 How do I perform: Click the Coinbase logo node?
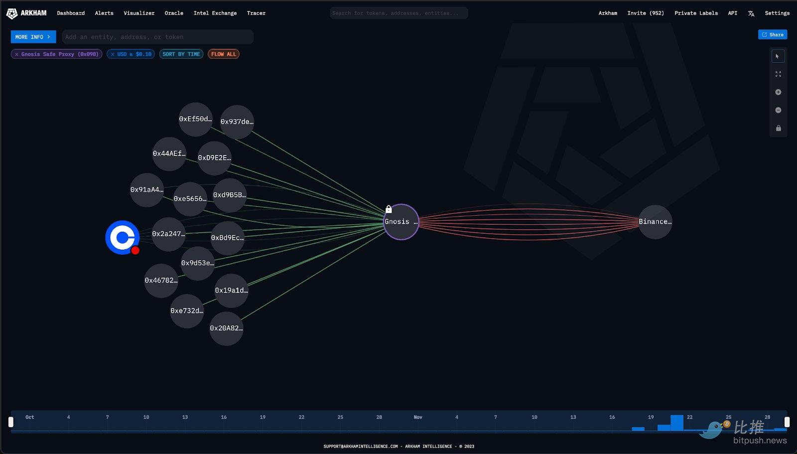click(122, 237)
